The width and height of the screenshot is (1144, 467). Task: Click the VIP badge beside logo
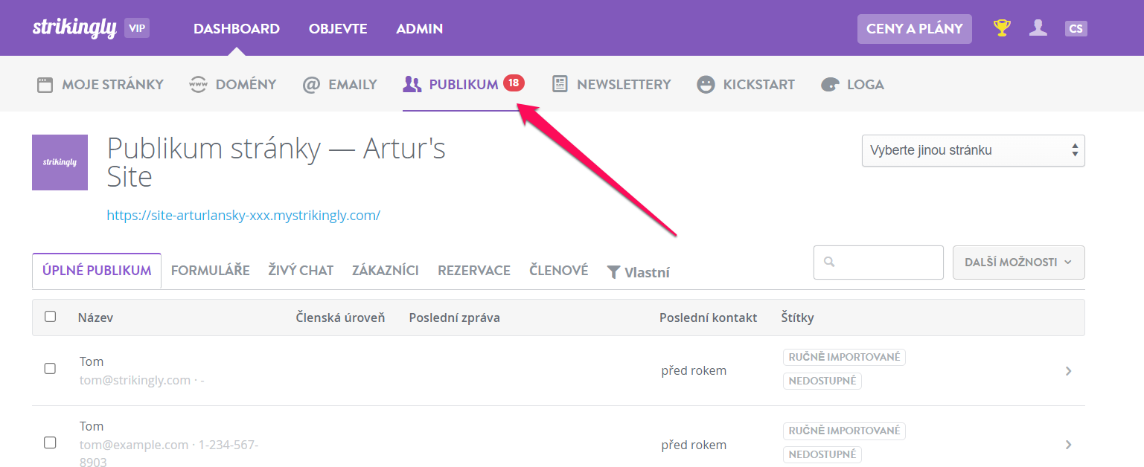point(137,28)
